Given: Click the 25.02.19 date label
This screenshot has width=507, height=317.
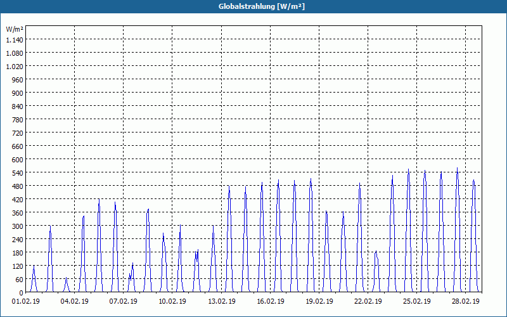Looking at the screenshot, I should pyautogui.click(x=416, y=302).
